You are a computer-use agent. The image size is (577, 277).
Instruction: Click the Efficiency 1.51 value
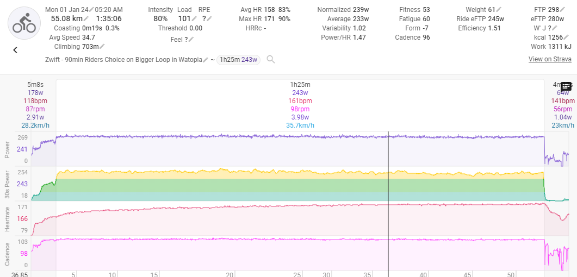[x=494, y=28]
